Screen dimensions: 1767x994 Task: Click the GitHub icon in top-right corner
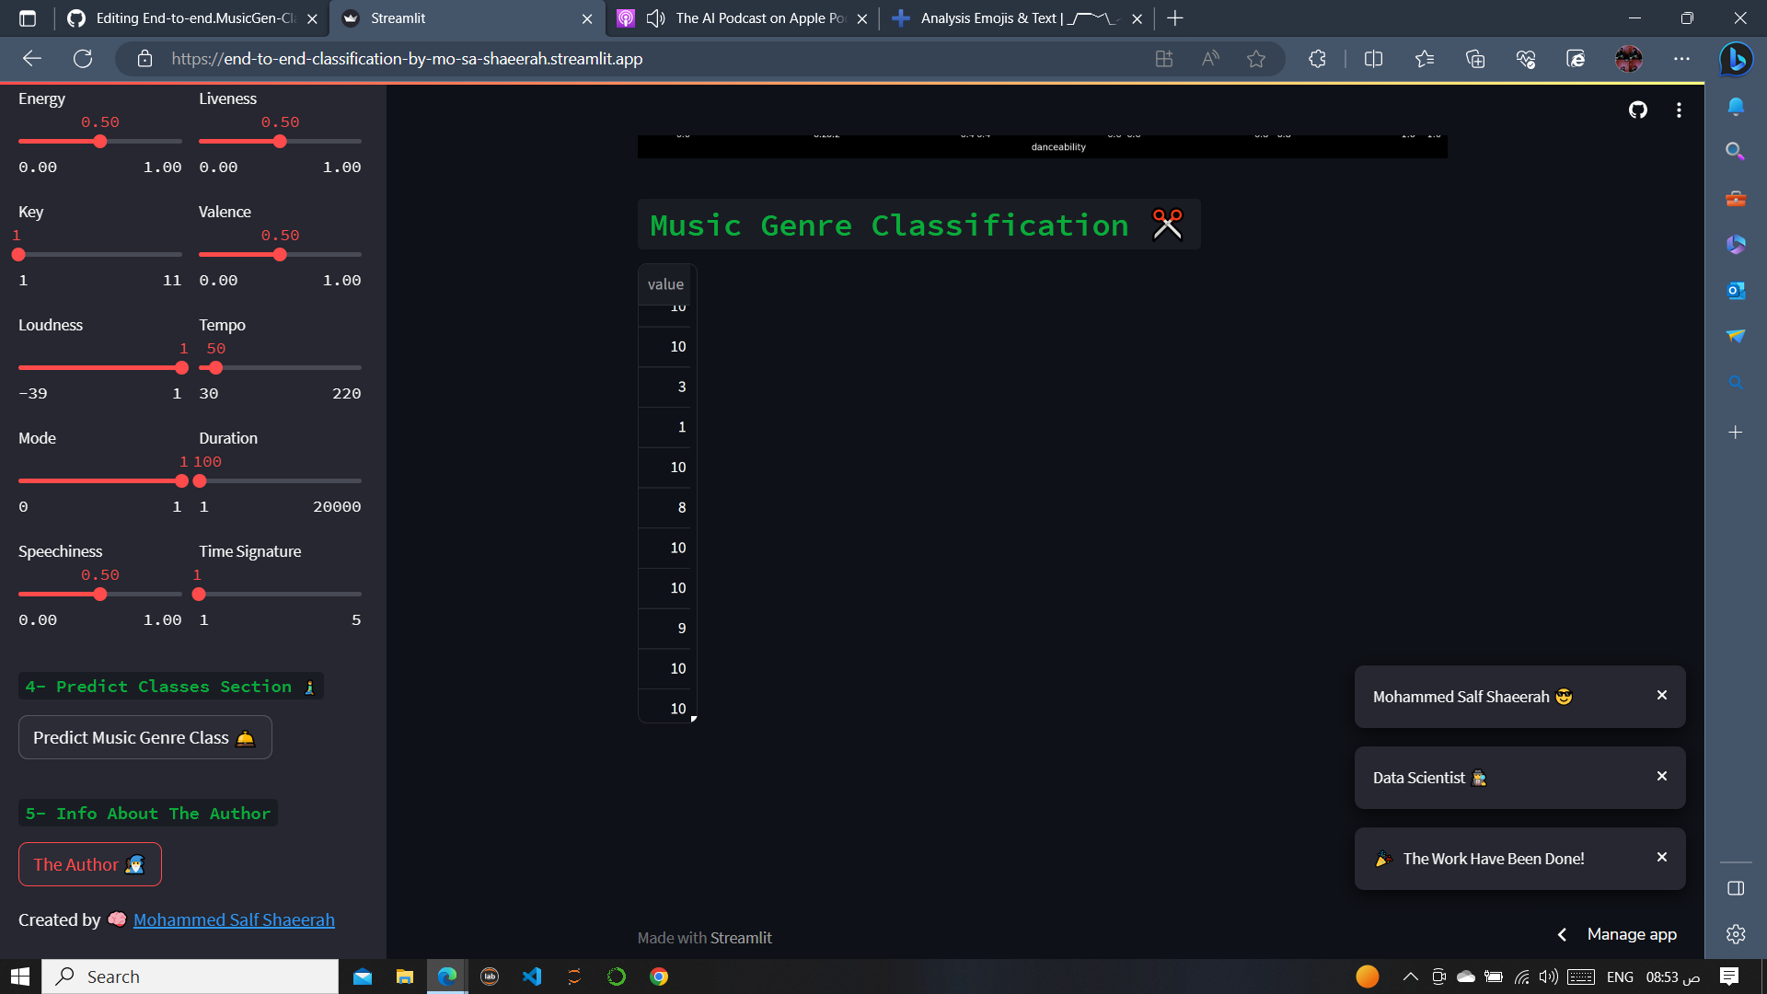1638,108
